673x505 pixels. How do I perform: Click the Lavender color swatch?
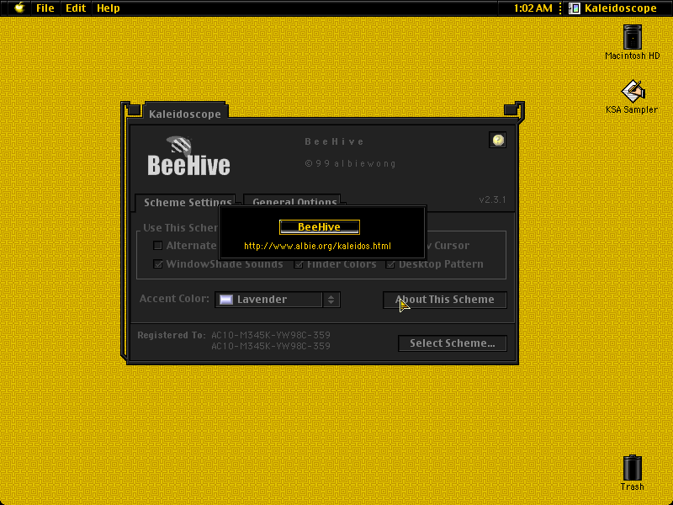(226, 300)
